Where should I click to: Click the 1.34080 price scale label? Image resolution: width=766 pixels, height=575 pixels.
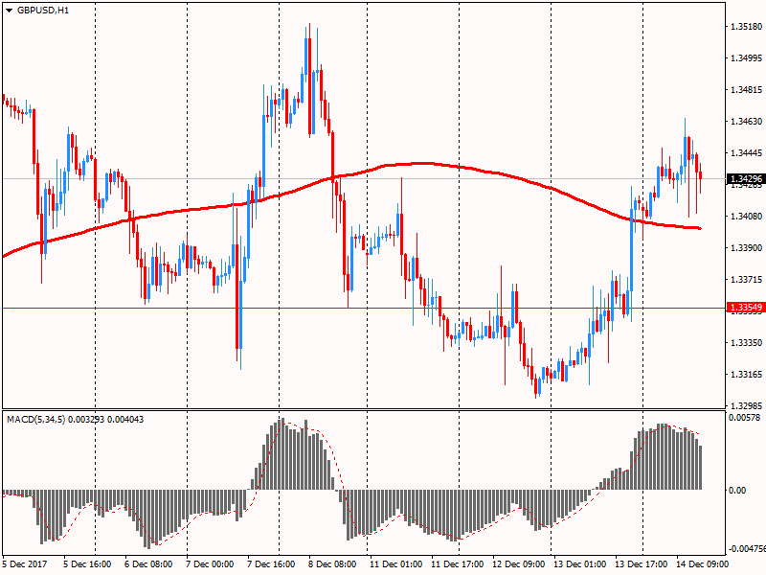pyautogui.click(x=746, y=217)
